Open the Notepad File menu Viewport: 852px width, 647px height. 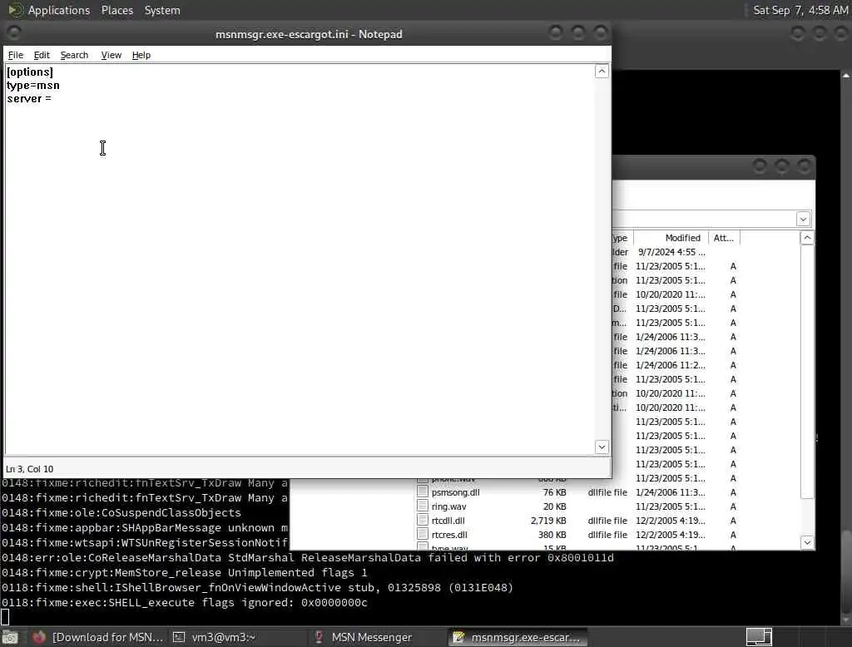(16, 55)
